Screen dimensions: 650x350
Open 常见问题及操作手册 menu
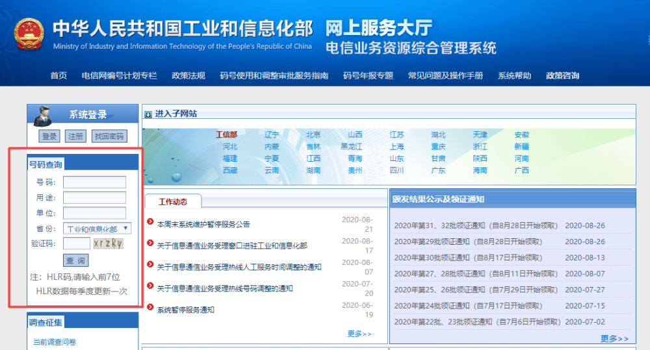pyautogui.click(x=445, y=75)
